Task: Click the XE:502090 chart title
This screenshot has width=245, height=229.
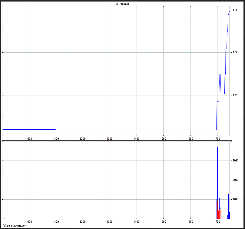Action: [122, 4]
